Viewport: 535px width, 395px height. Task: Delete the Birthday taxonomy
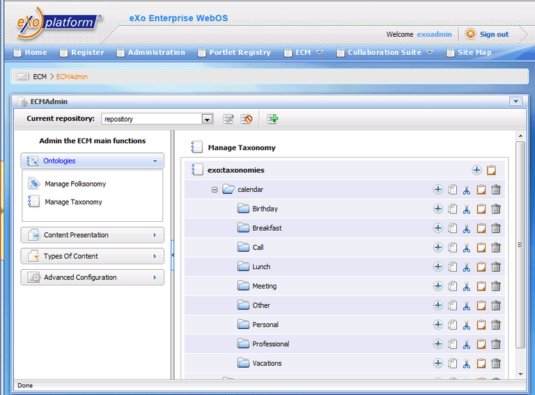coord(496,209)
